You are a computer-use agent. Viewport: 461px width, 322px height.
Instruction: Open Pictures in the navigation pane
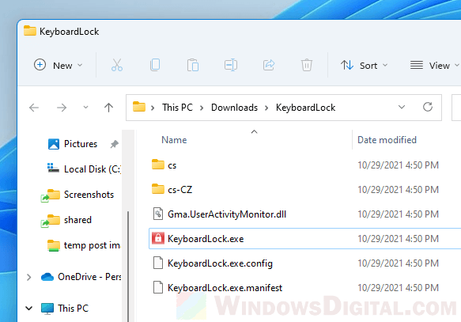click(81, 144)
